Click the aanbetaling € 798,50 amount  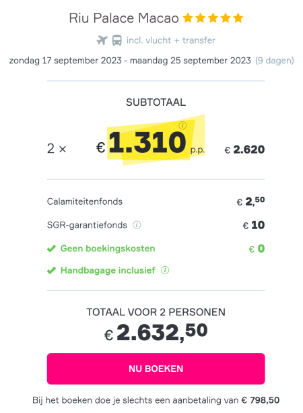click(261, 400)
